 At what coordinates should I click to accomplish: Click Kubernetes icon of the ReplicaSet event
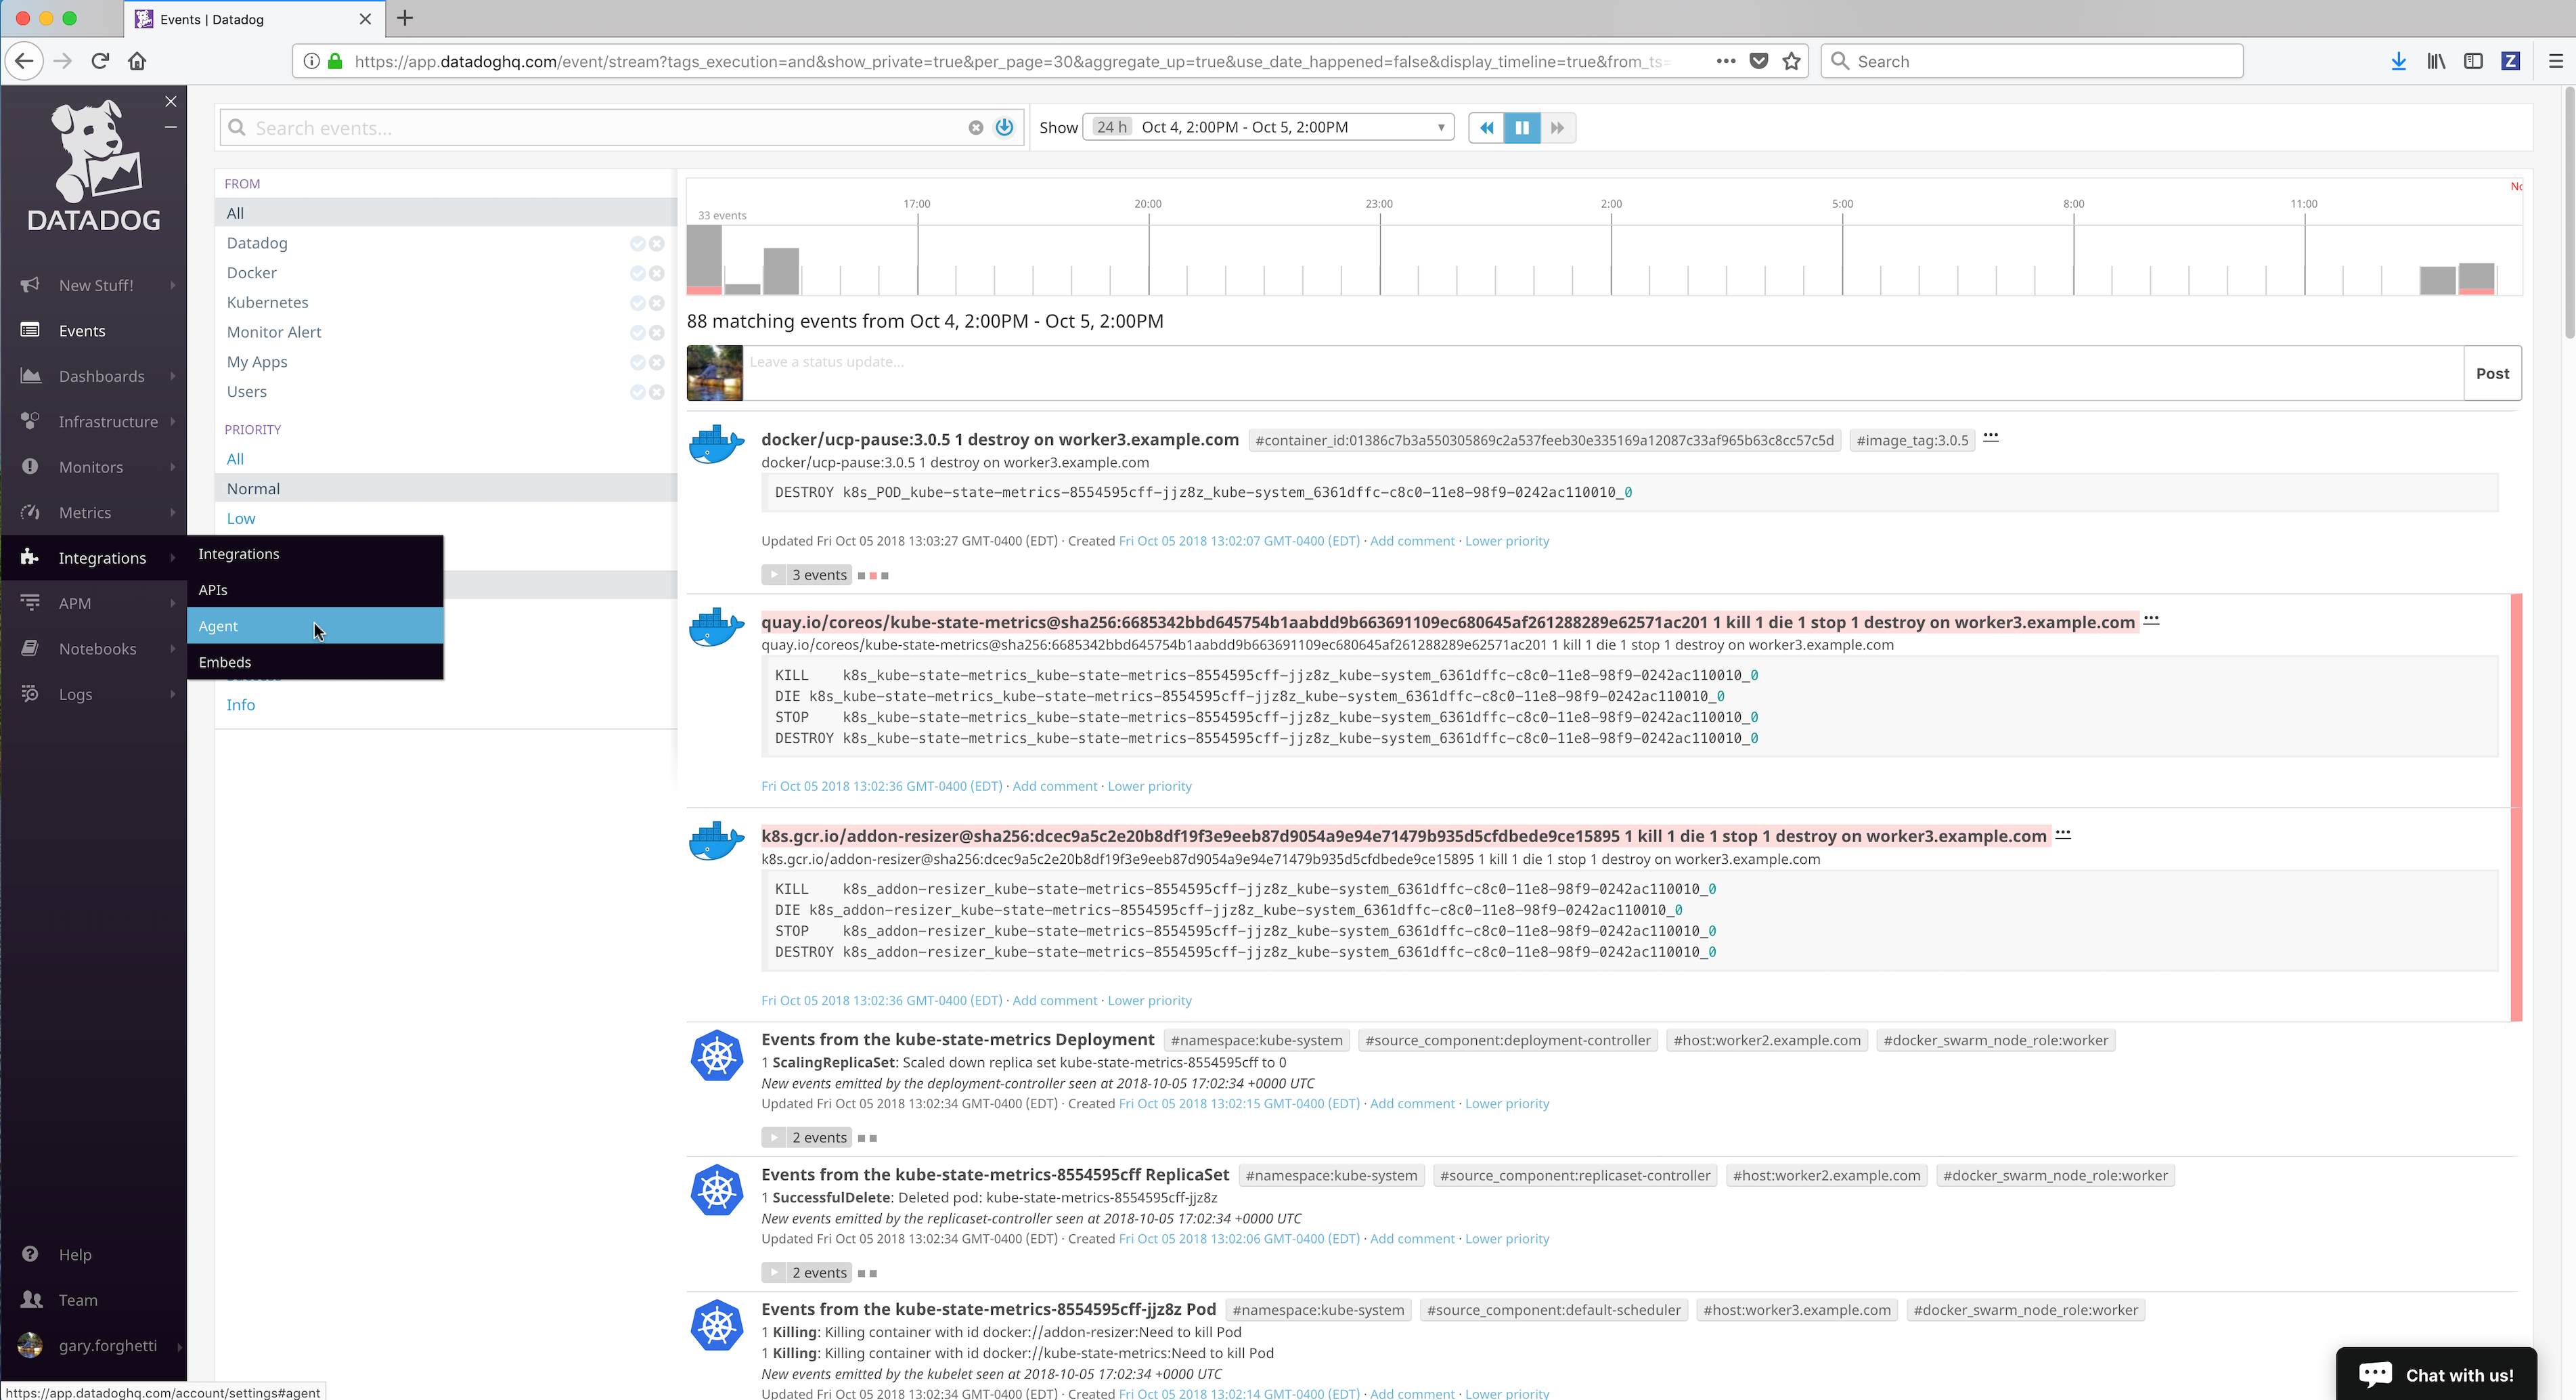pos(717,1190)
